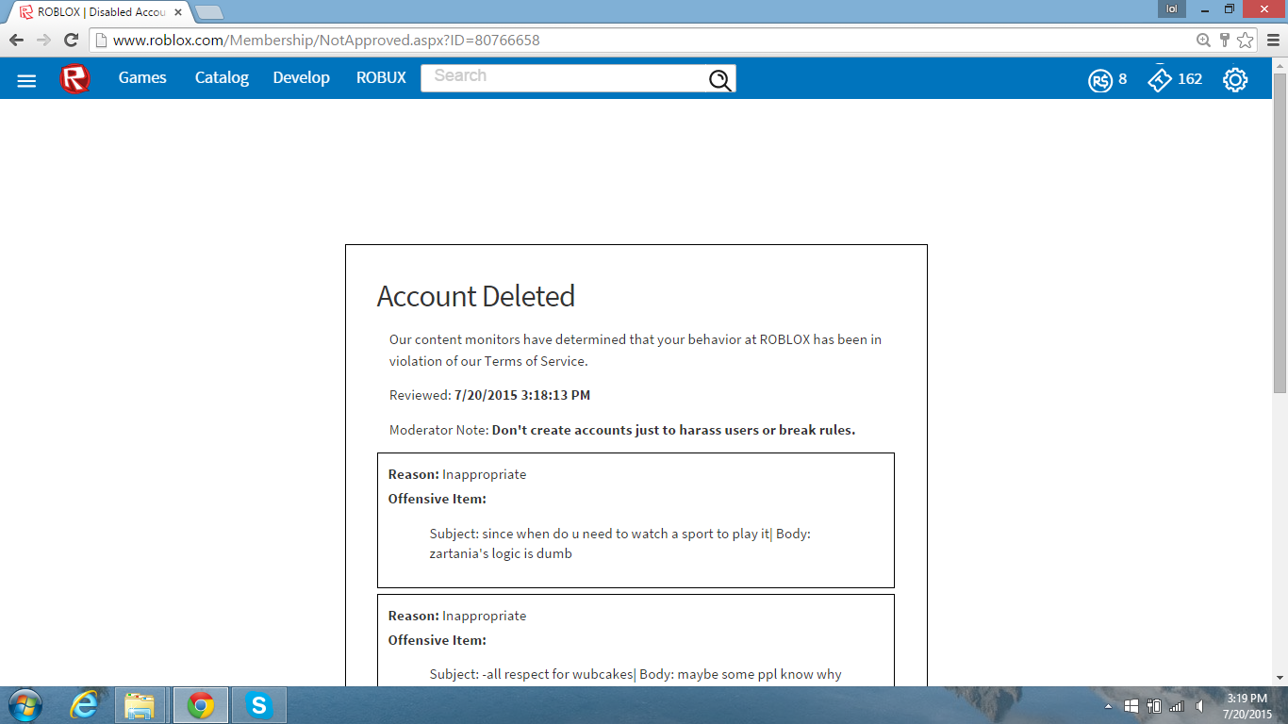Click the Robux amount 8
This screenshot has width=1288, height=724.
click(x=1122, y=79)
